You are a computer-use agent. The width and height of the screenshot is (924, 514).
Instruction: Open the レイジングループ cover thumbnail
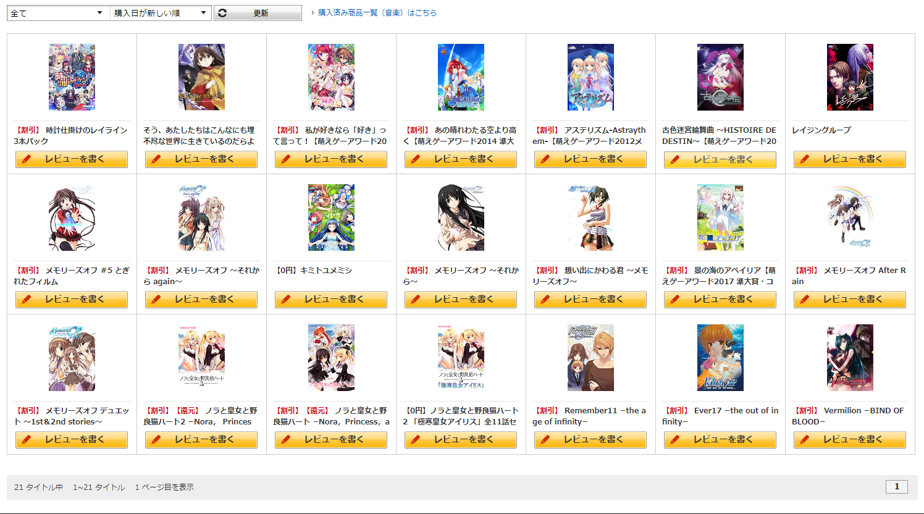[850, 77]
